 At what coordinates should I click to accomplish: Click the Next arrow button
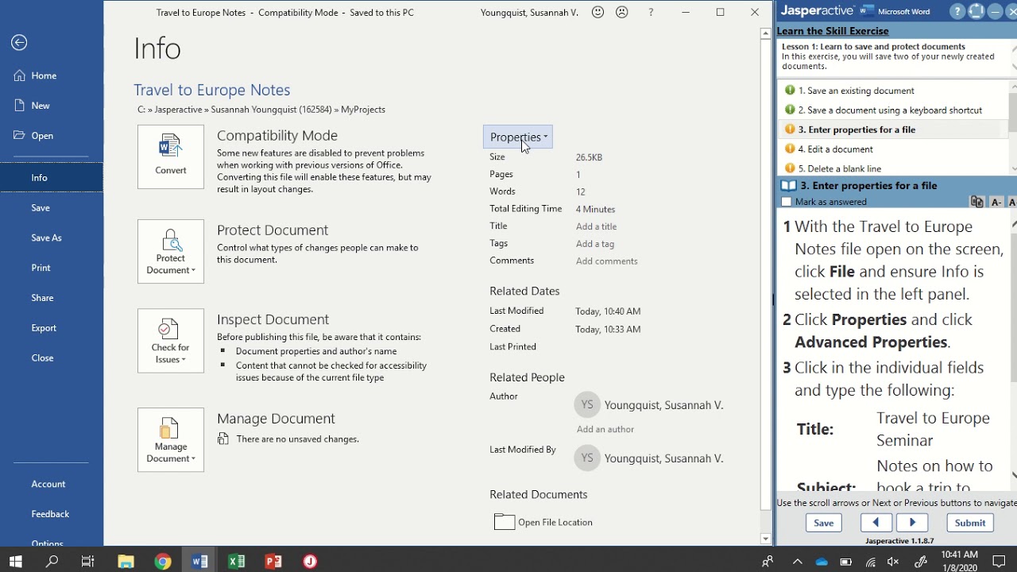coord(912,523)
